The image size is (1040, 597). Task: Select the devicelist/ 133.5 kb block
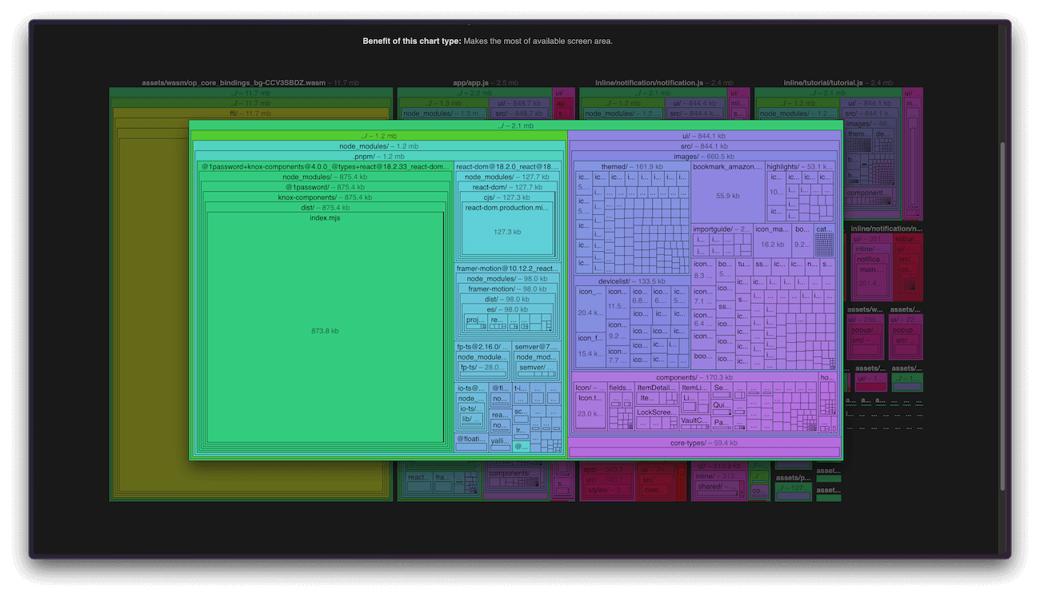630,281
